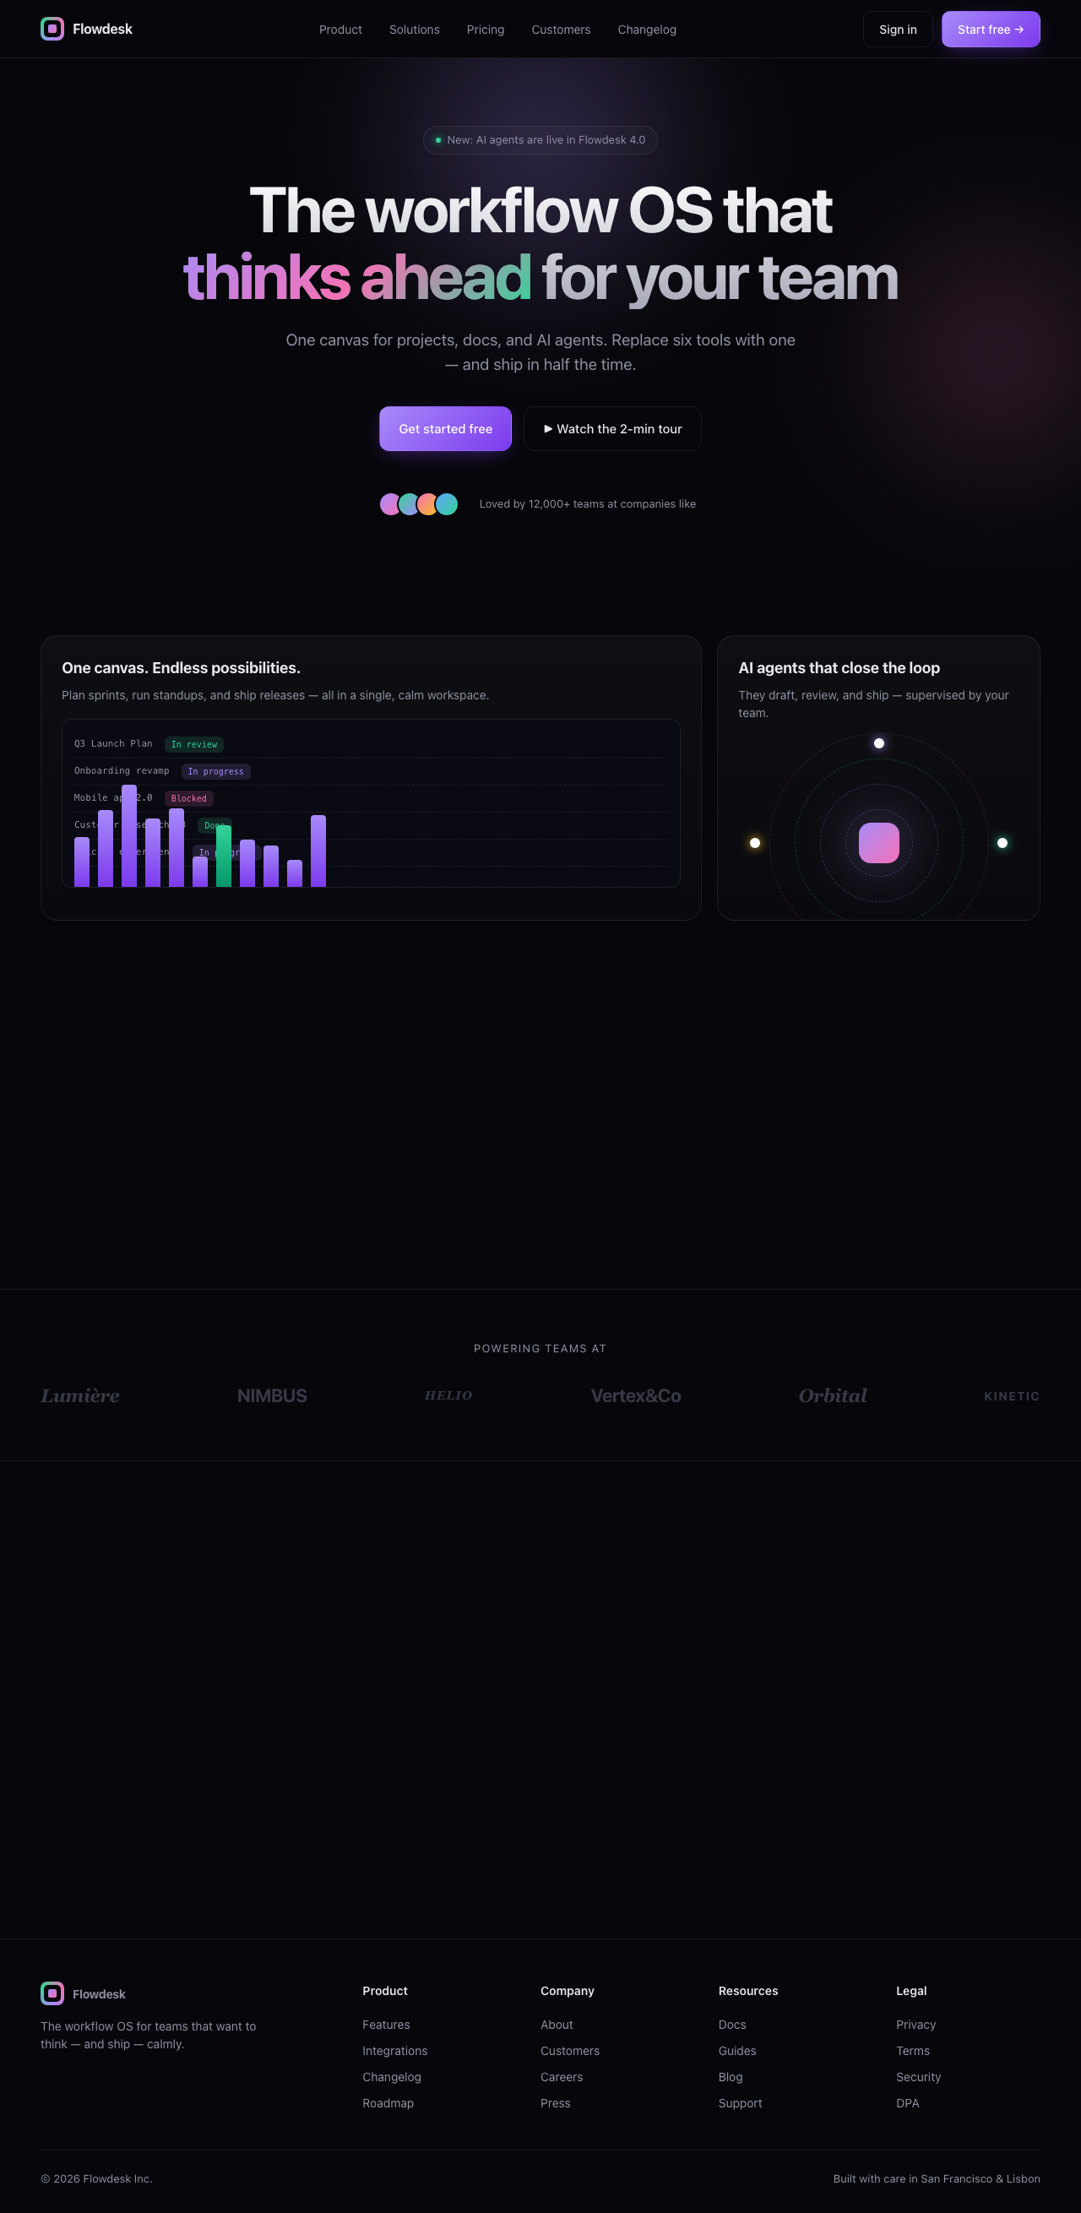Watch the 2-min tour

click(x=612, y=429)
